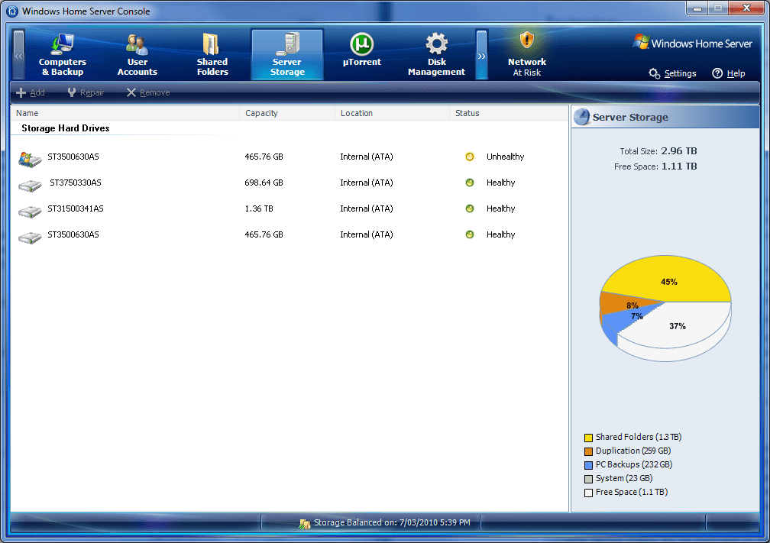Open the Computers & Backup tab
The image size is (770, 543).
(x=63, y=54)
